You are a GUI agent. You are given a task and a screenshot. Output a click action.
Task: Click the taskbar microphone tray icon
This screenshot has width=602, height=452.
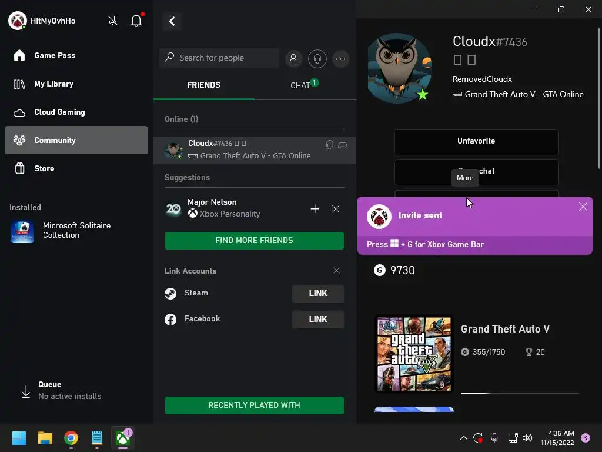(x=494, y=438)
